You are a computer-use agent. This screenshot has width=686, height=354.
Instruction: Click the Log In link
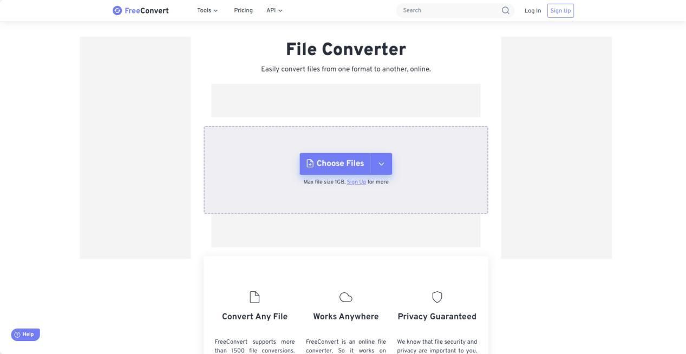click(x=533, y=11)
